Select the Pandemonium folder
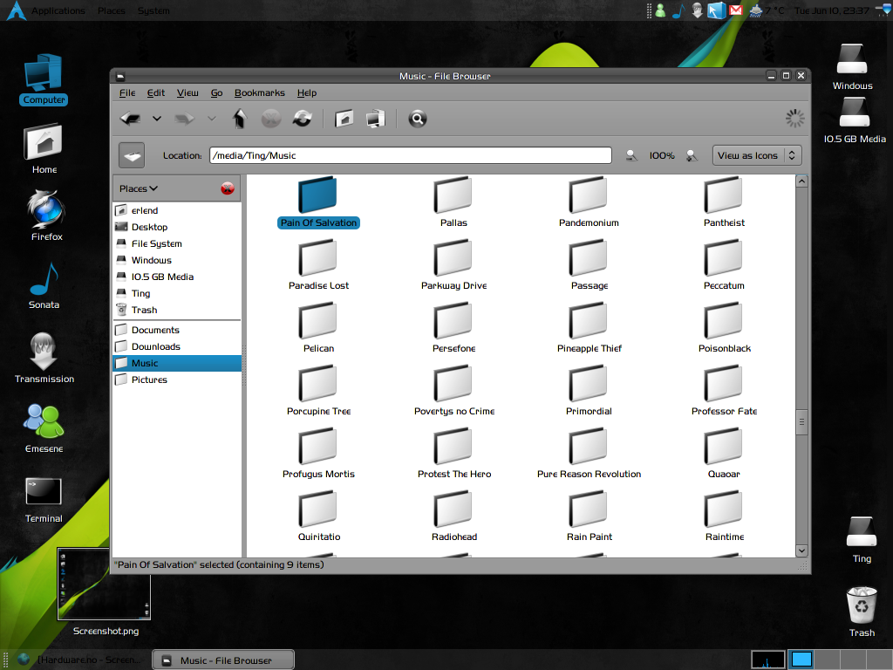The image size is (893, 670). coord(589,202)
